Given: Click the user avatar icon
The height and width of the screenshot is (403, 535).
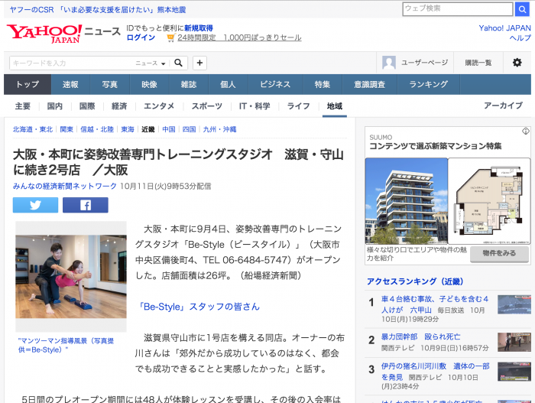Looking at the screenshot, I should tap(389, 63).
